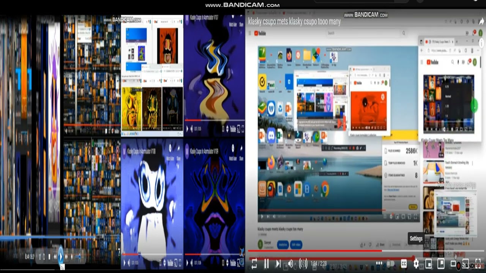Click Watch later on the V107 video
This screenshot has height=273, width=486.
point(233,22)
